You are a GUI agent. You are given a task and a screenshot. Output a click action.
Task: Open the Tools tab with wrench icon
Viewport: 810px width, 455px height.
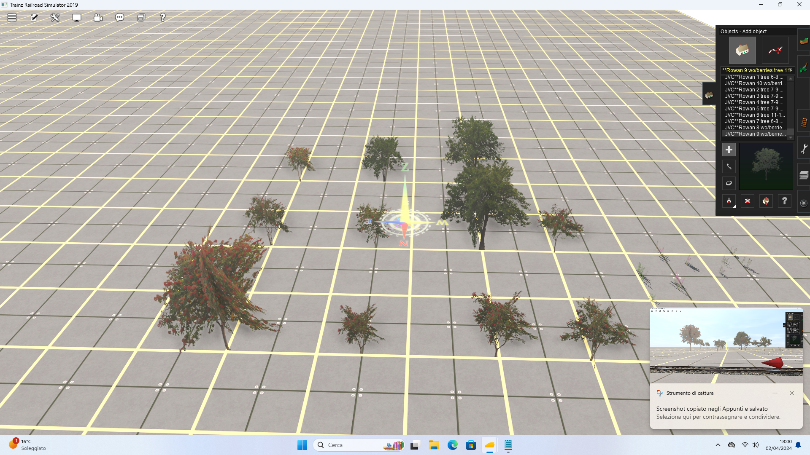point(804,148)
